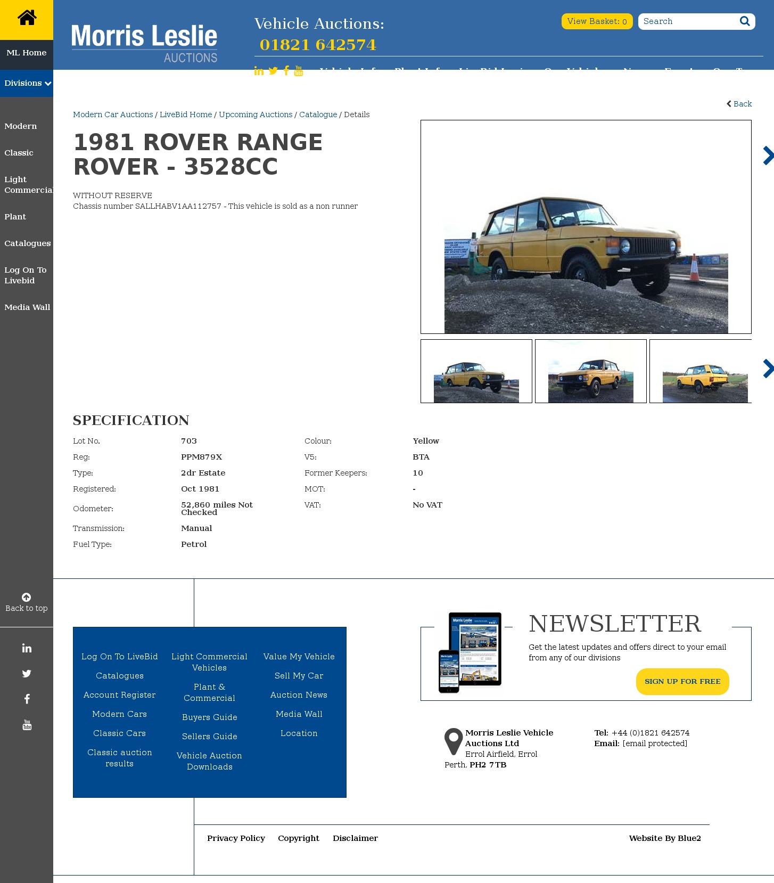Open Vehicle Auction Downloads link
Viewport: 774px width, 883px height.
pos(210,761)
